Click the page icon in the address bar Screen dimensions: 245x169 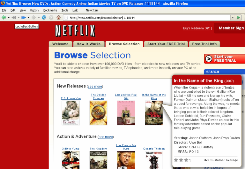pos(66,18)
